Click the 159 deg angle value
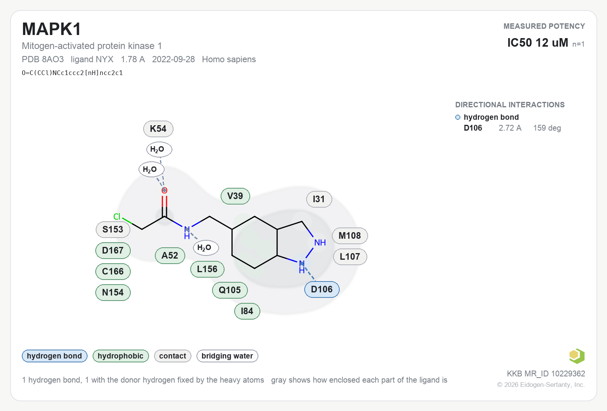This screenshot has width=607, height=411. 547,128
